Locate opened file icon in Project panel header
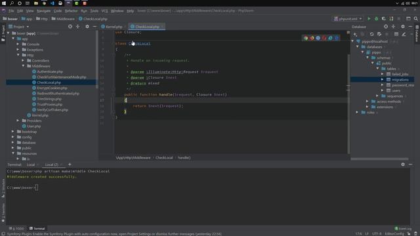This screenshot has height=236, width=420. [x=70, y=26]
